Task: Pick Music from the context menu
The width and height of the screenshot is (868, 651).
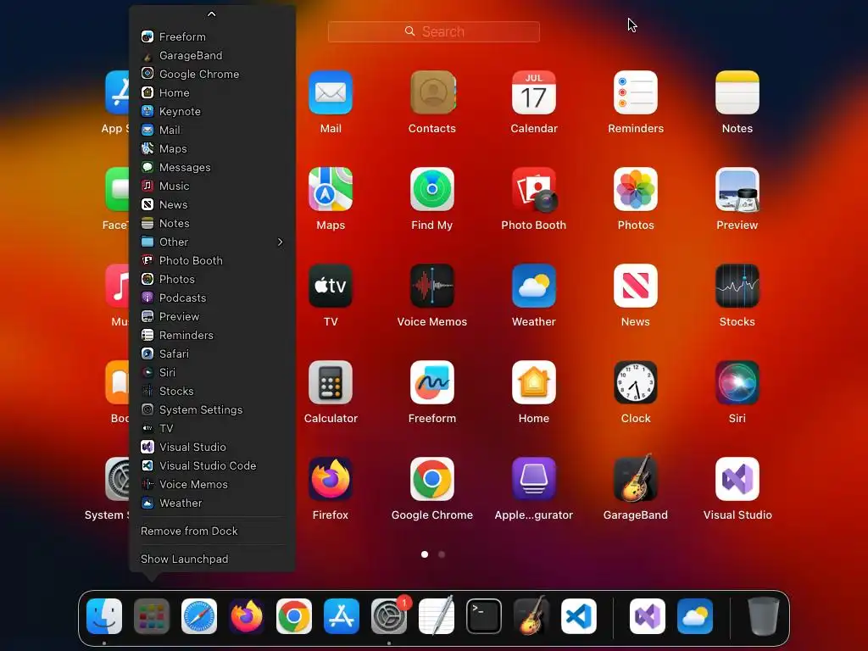Action: tap(212, 186)
